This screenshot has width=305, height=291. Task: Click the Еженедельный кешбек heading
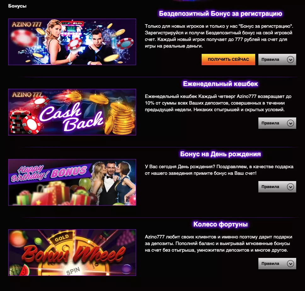coord(220,84)
